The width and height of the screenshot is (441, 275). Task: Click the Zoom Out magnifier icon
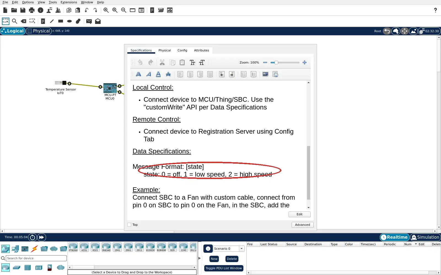pos(124,10)
